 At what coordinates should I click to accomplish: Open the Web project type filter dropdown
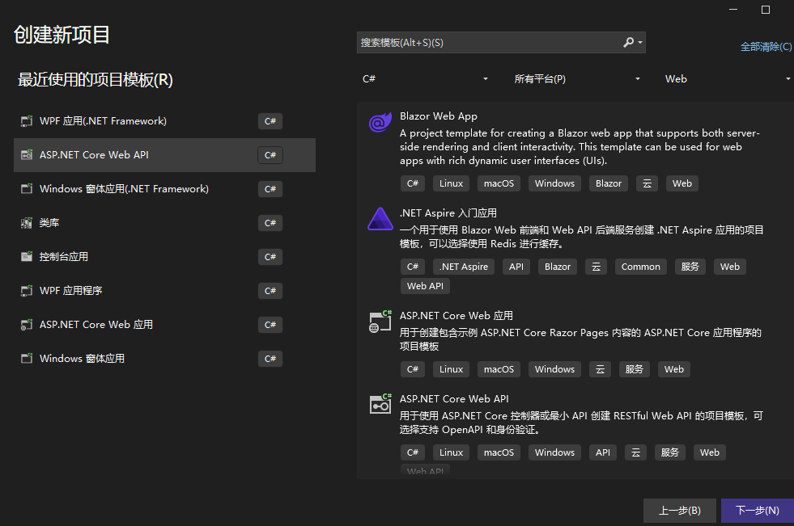pyautogui.click(x=727, y=79)
